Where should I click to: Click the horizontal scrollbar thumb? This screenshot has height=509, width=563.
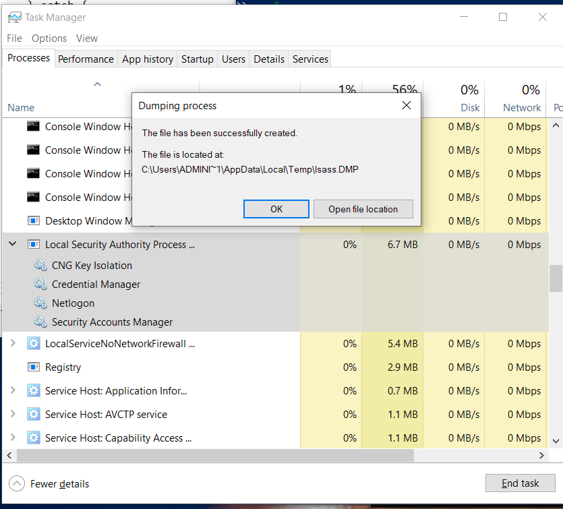216,456
